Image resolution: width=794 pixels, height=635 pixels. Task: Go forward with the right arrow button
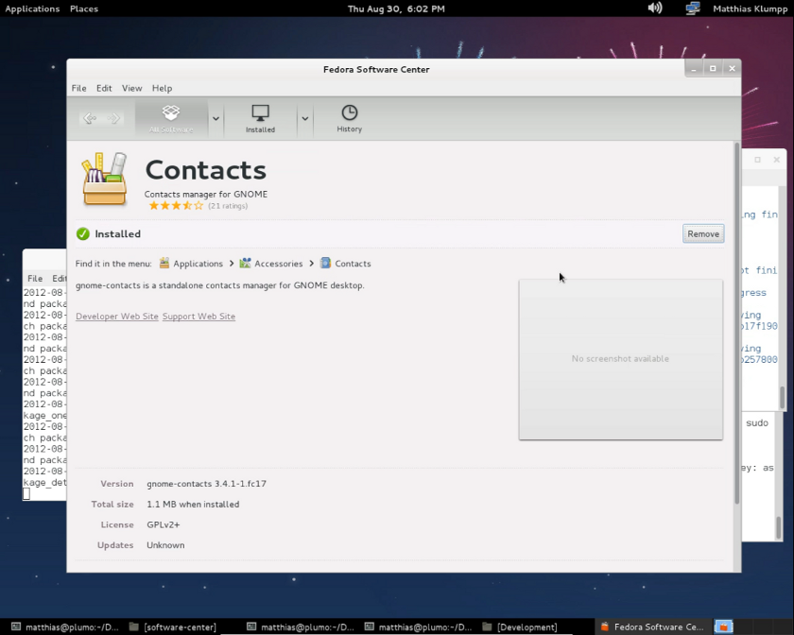click(114, 118)
